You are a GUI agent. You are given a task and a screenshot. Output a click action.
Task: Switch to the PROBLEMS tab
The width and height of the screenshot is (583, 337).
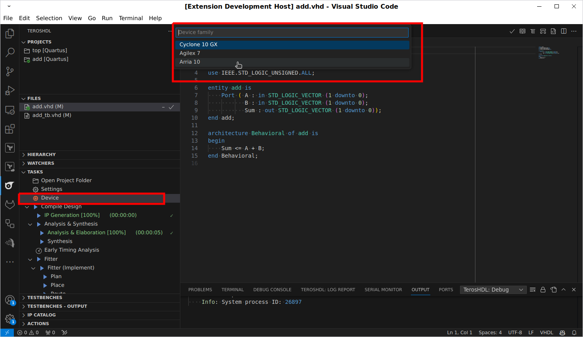click(200, 290)
